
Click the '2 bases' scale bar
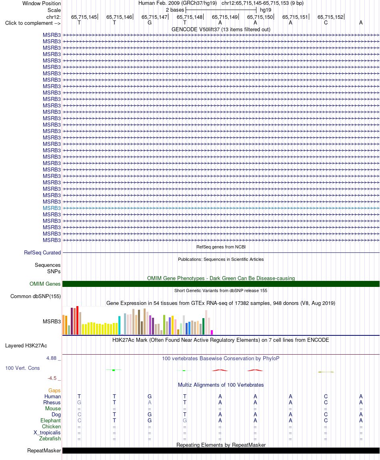(221, 10)
